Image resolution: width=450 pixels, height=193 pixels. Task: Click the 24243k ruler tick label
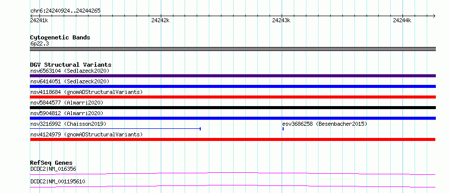281,20
